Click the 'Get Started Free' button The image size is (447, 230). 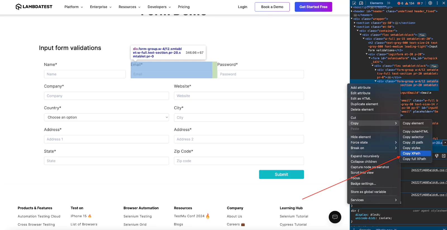(313, 7)
